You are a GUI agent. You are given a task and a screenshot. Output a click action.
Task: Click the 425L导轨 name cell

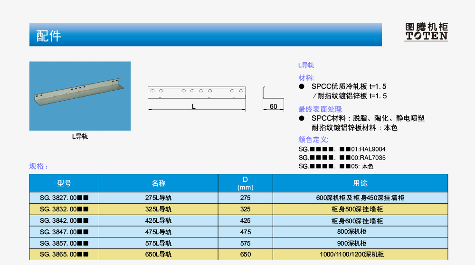(159, 220)
